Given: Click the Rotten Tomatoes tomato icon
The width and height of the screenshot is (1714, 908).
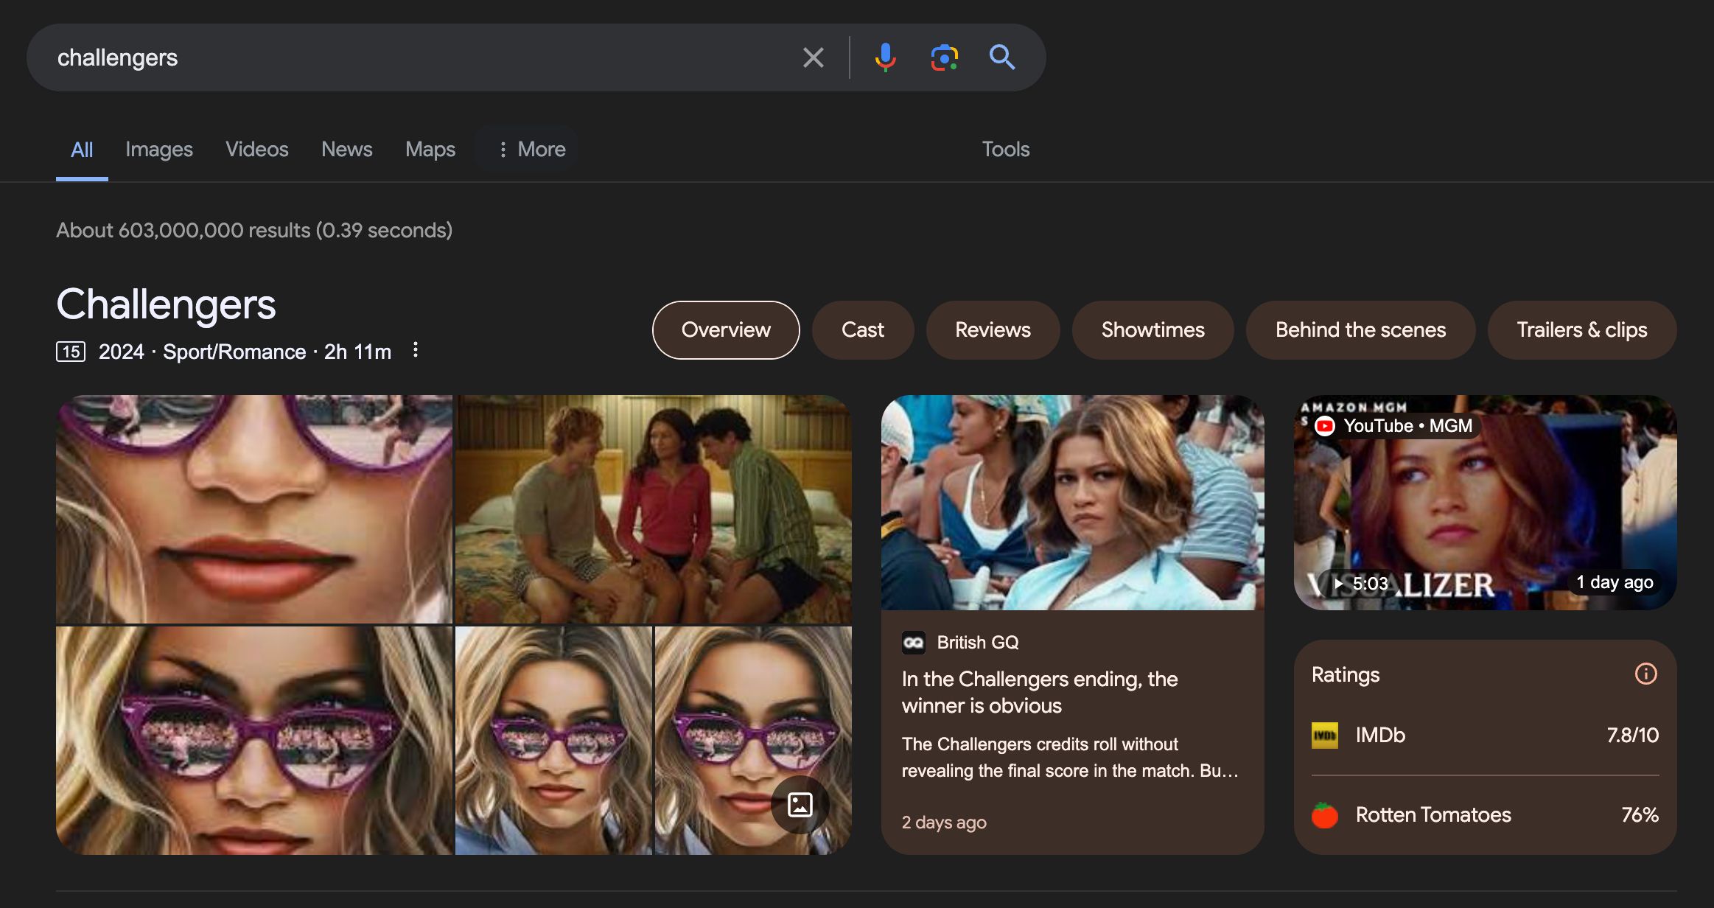Looking at the screenshot, I should (x=1325, y=814).
